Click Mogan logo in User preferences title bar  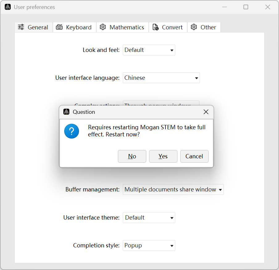[x=8, y=7]
